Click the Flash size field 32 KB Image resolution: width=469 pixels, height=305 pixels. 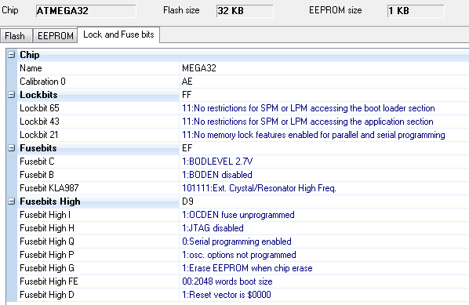click(x=245, y=11)
